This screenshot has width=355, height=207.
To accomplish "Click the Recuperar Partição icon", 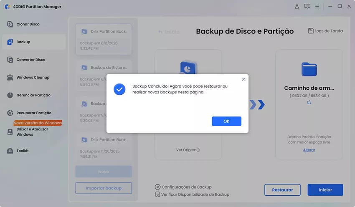I will tap(10, 113).
